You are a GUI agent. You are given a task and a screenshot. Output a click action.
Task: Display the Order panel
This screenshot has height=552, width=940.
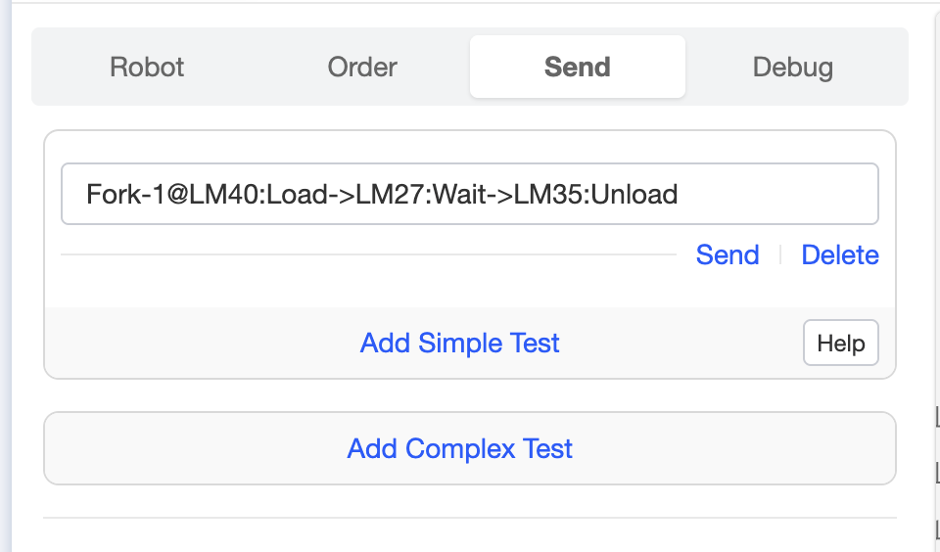(x=362, y=68)
